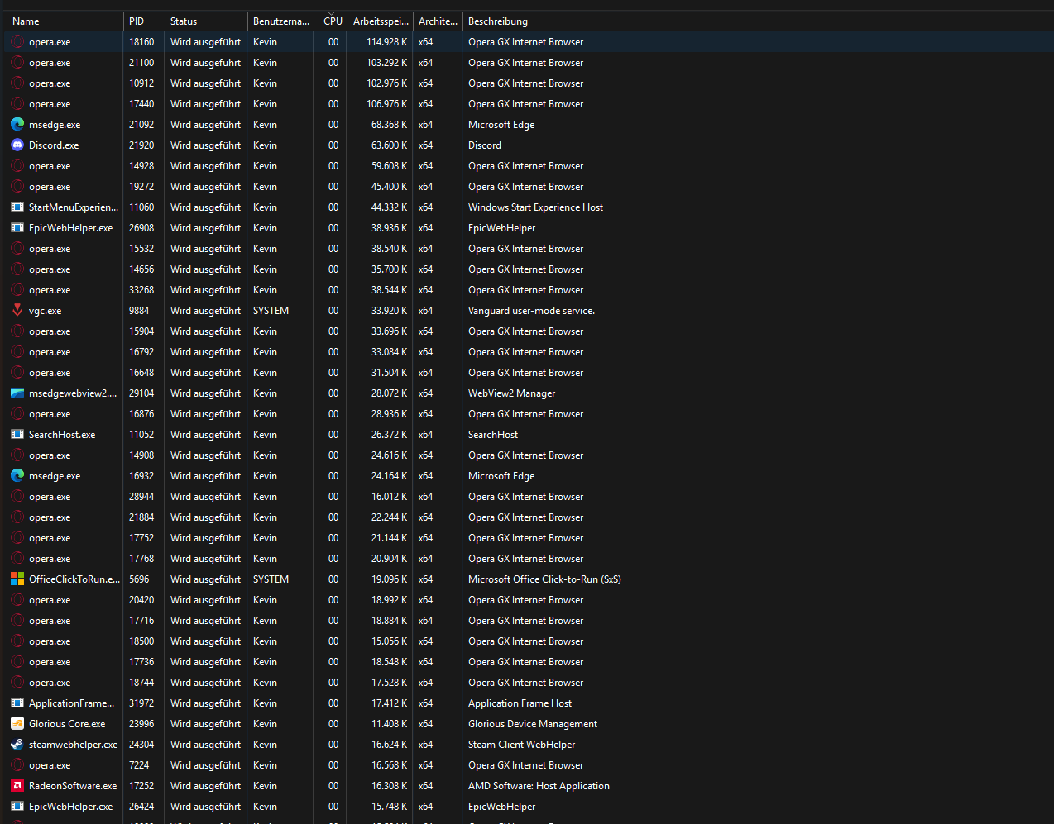Select the vgc.exe process name
This screenshot has width=1054, height=824.
tap(45, 311)
